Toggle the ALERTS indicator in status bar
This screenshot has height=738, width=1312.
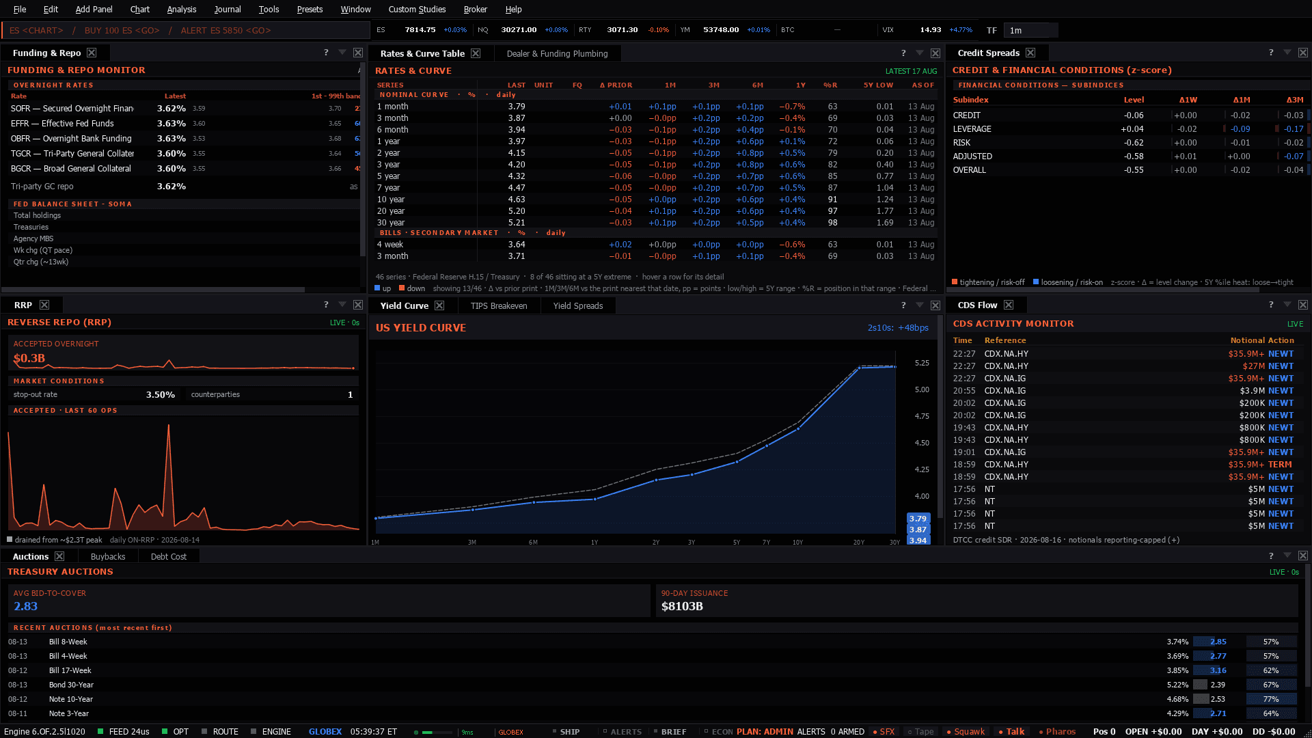(x=623, y=731)
